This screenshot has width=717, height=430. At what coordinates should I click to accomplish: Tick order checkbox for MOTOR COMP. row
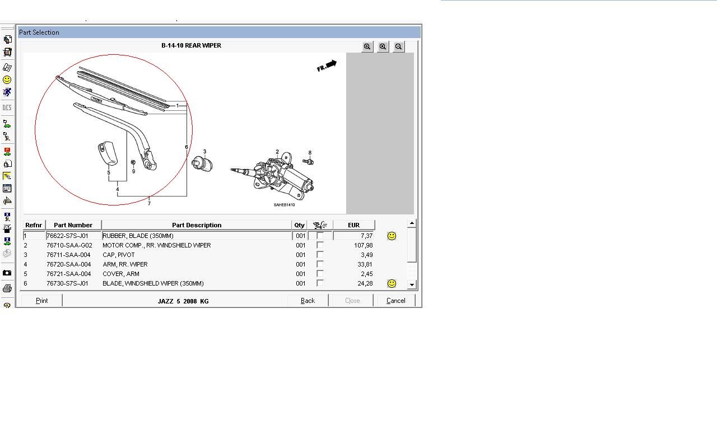coord(320,245)
